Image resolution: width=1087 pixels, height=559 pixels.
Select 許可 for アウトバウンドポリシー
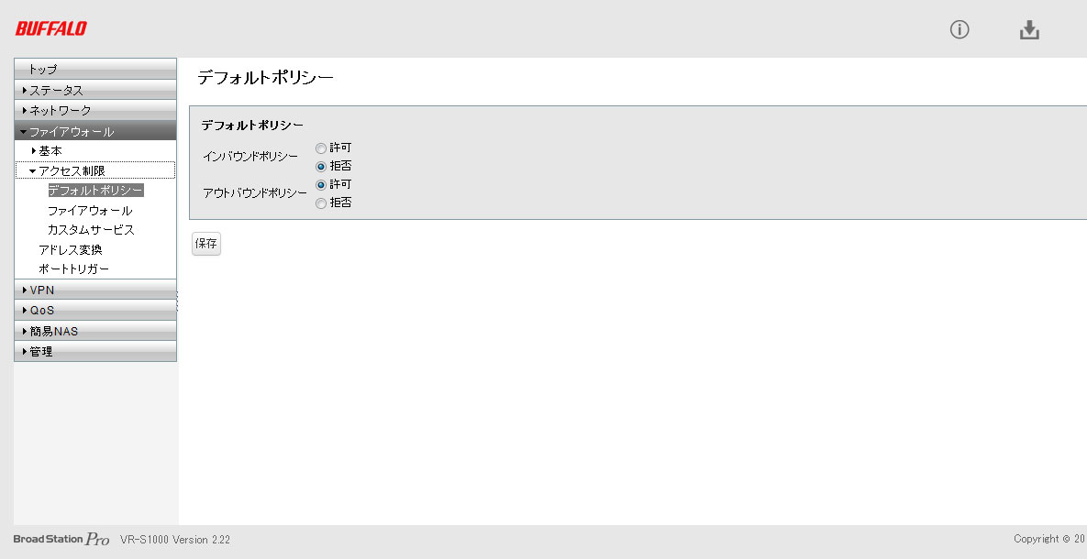(321, 184)
